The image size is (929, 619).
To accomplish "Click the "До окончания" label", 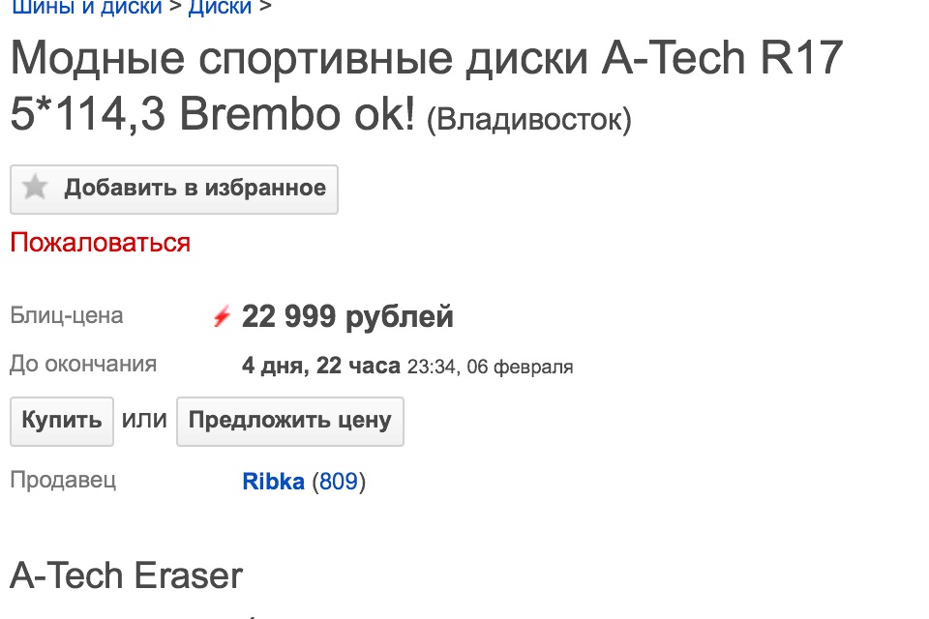I will point(83,365).
